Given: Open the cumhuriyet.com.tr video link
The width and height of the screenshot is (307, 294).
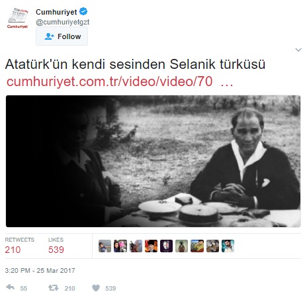Looking at the screenshot, I should (120, 81).
